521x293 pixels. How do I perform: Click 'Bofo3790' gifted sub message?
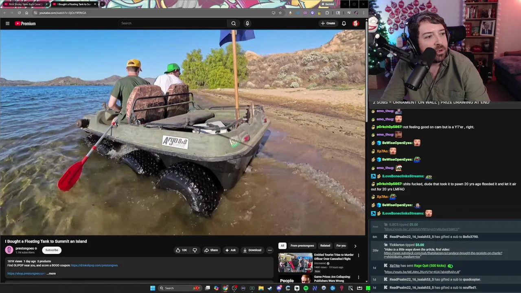(x=434, y=236)
